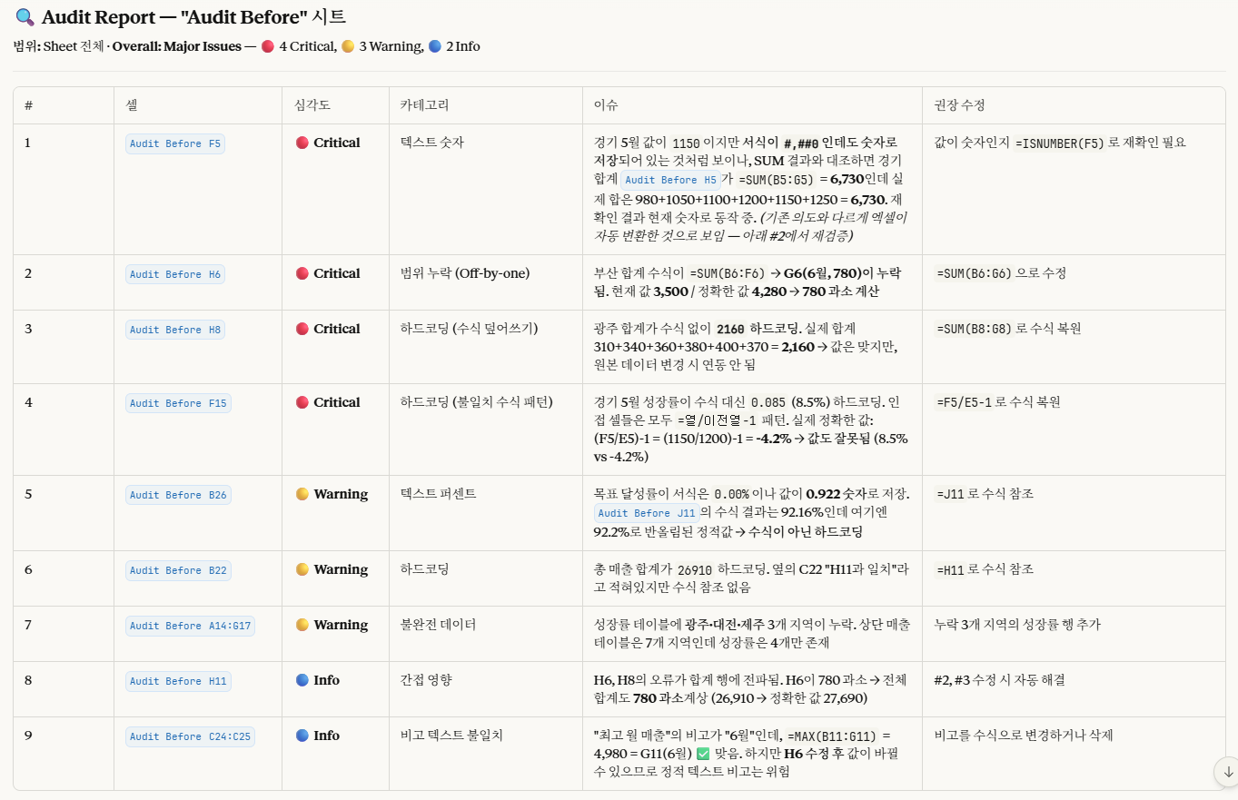Open the Audit Before H11 cell link
Image resolution: width=1238 pixels, height=800 pixels.
178,681
